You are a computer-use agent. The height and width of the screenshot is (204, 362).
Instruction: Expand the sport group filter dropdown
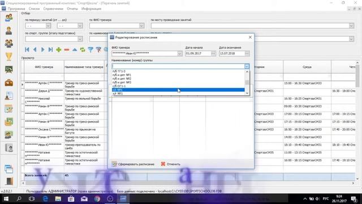coord(80,39)
